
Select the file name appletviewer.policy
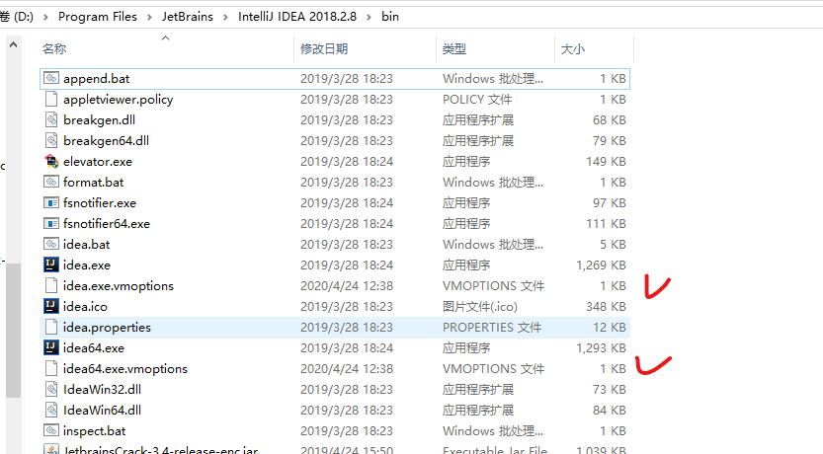pyautogui.click(x=119, y=99)
